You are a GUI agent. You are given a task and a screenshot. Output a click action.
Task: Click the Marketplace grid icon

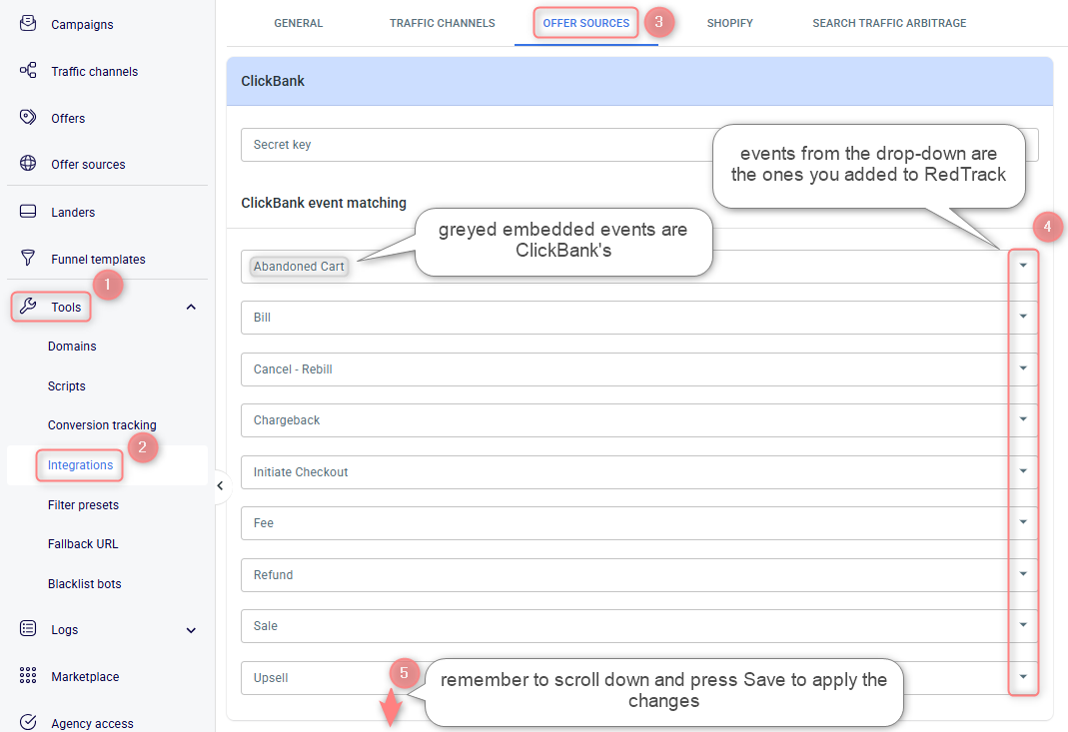coord(28,675)
